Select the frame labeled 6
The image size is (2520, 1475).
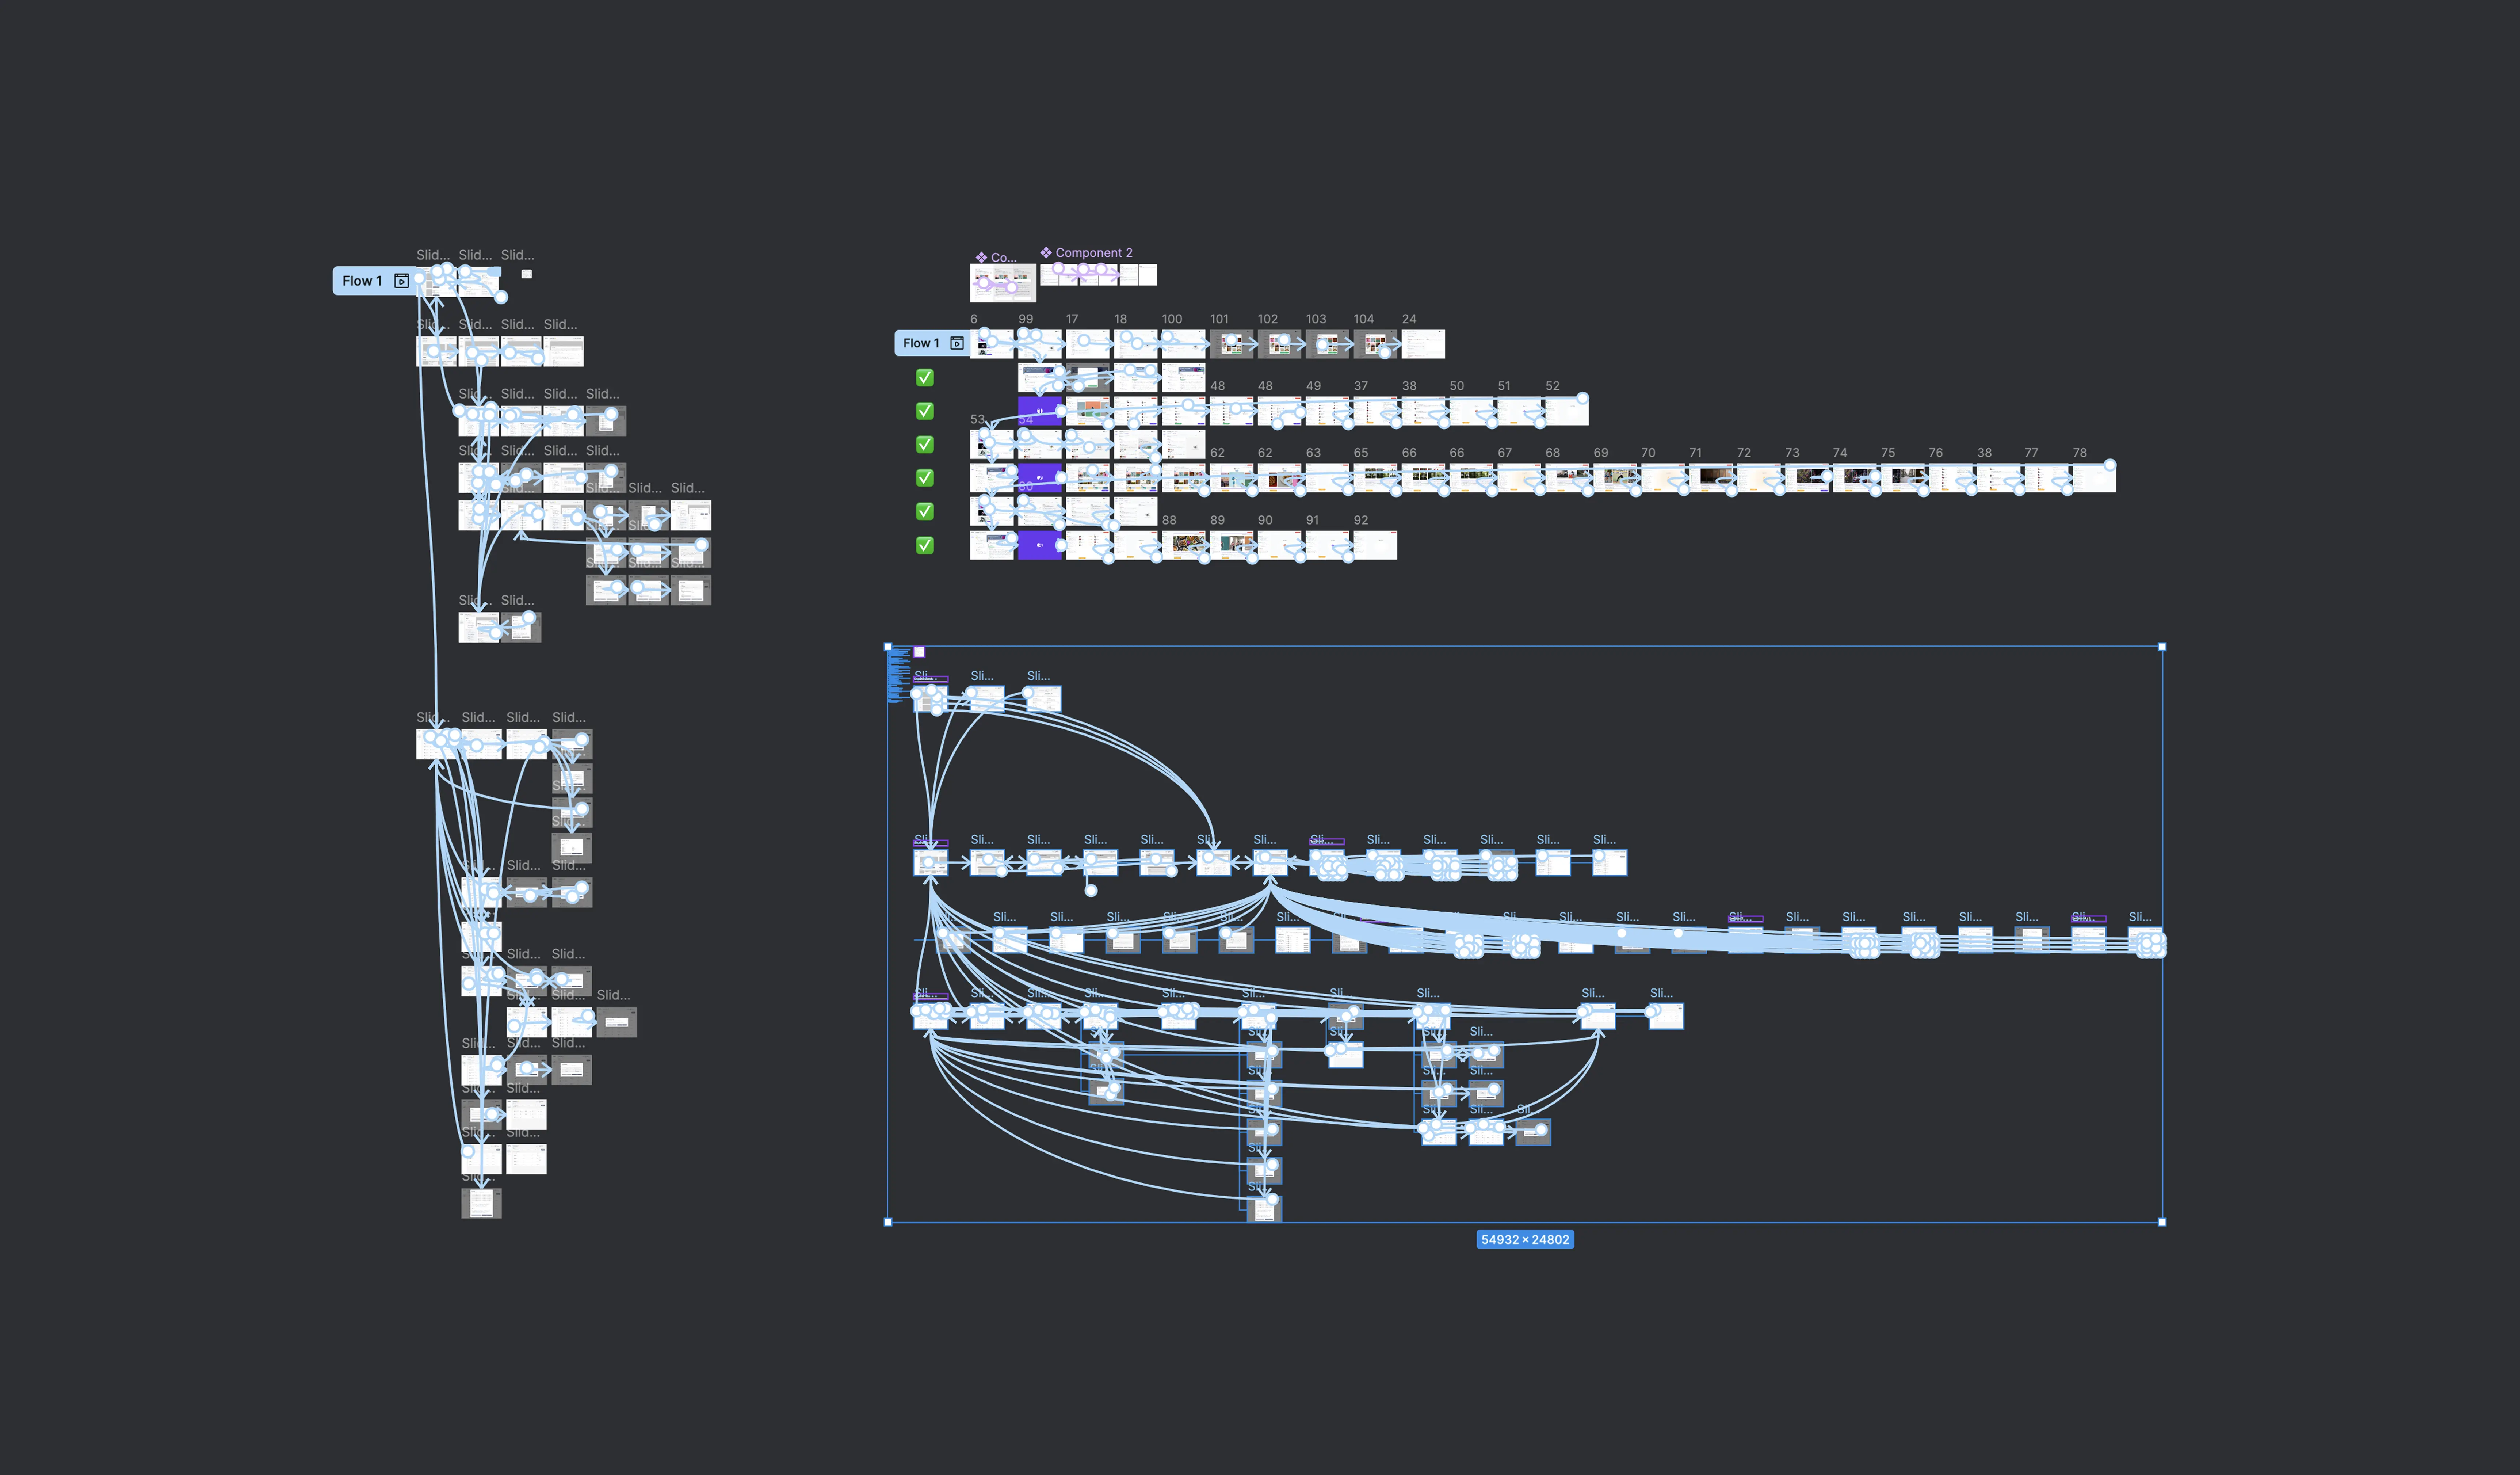point(992,344)
